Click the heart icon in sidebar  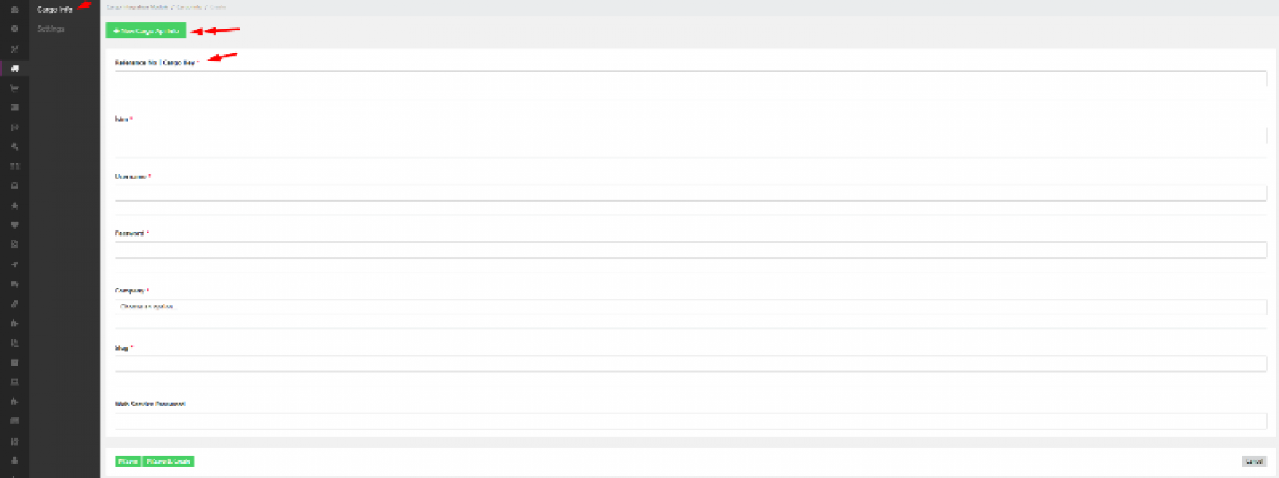14,225
